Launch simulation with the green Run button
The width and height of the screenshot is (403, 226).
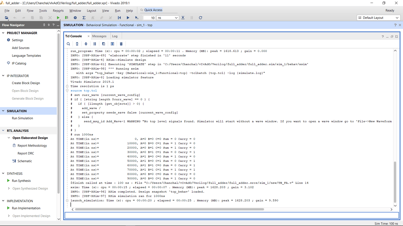click(58, 18)
